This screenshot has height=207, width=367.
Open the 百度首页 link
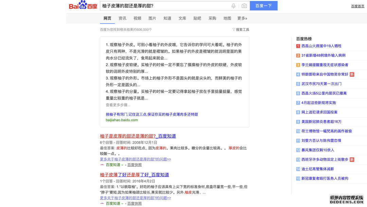(x=357, y=6)
